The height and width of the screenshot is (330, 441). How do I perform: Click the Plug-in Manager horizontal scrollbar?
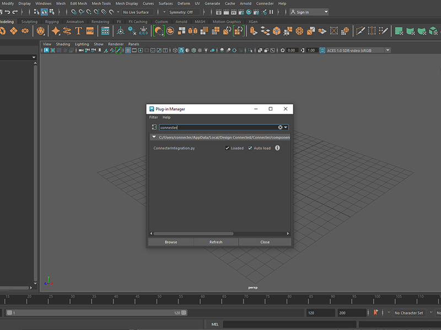(x=193, y=233)
